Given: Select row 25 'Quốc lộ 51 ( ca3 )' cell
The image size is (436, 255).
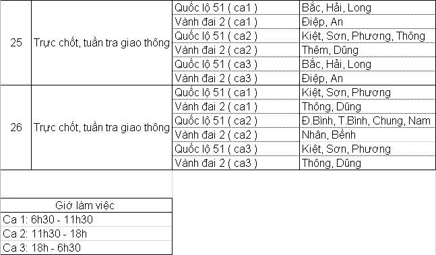Looking at the screenshot, I should [x=236, y=64].
